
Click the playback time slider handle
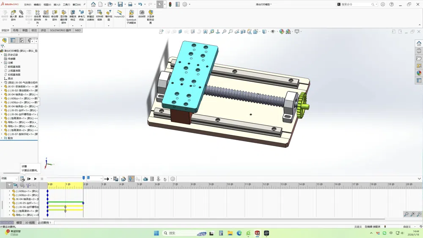(x=84, y=178)
